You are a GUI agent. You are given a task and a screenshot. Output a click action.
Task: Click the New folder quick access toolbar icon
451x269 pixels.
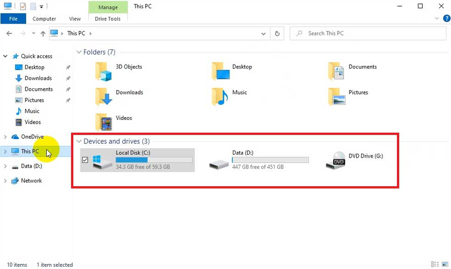click(33, 6)
